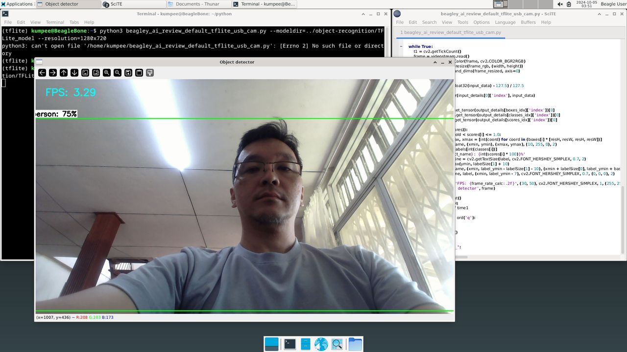
Task: Launch file manager cabinet icon in dock
Action: 306,344
